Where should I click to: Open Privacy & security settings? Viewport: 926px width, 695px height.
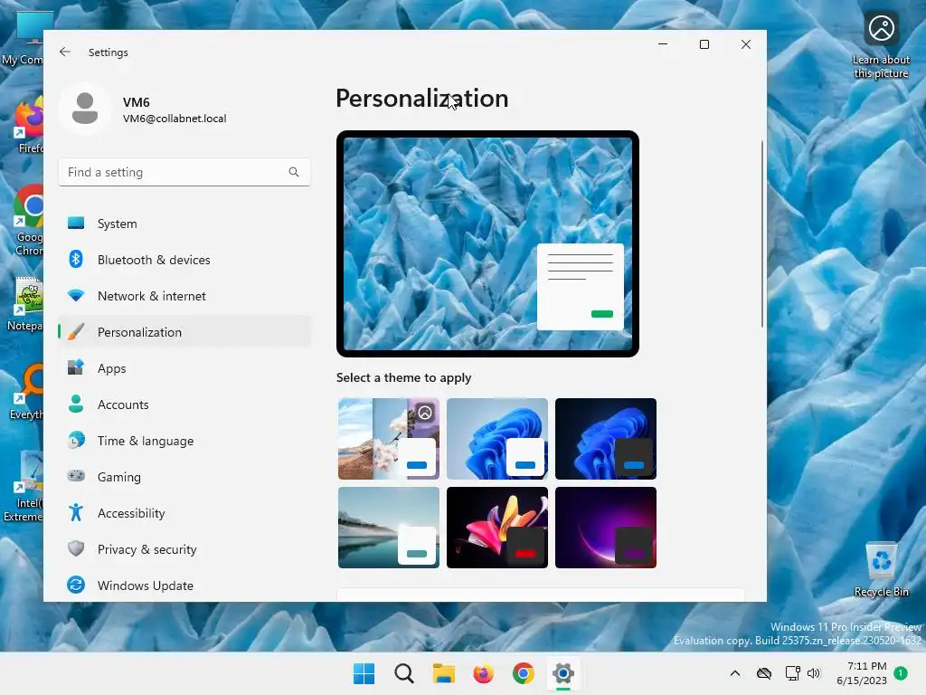tap(184, 549)
